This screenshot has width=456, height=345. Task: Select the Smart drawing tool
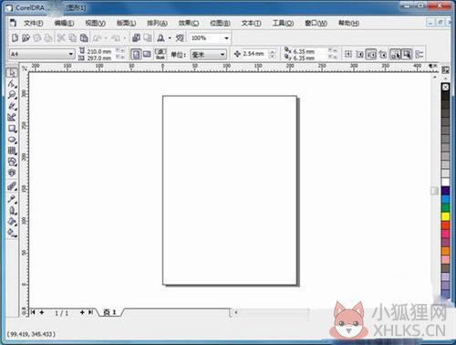pos(12,117)
